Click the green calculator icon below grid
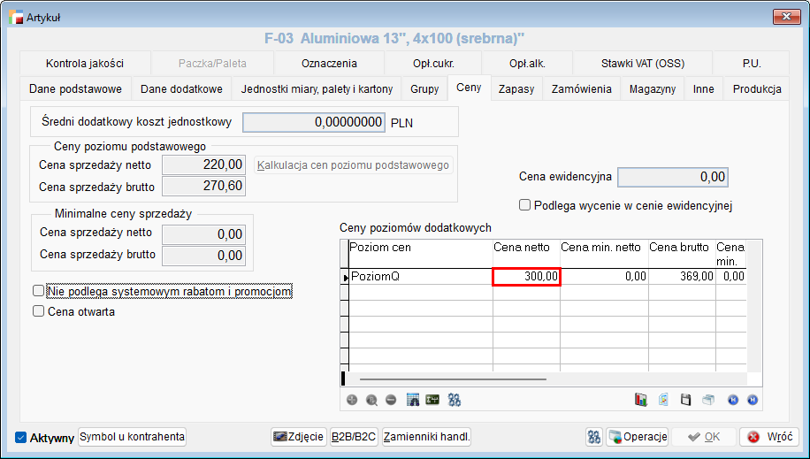810x459 pixels. pyautogui.click(x=432, y=400)
